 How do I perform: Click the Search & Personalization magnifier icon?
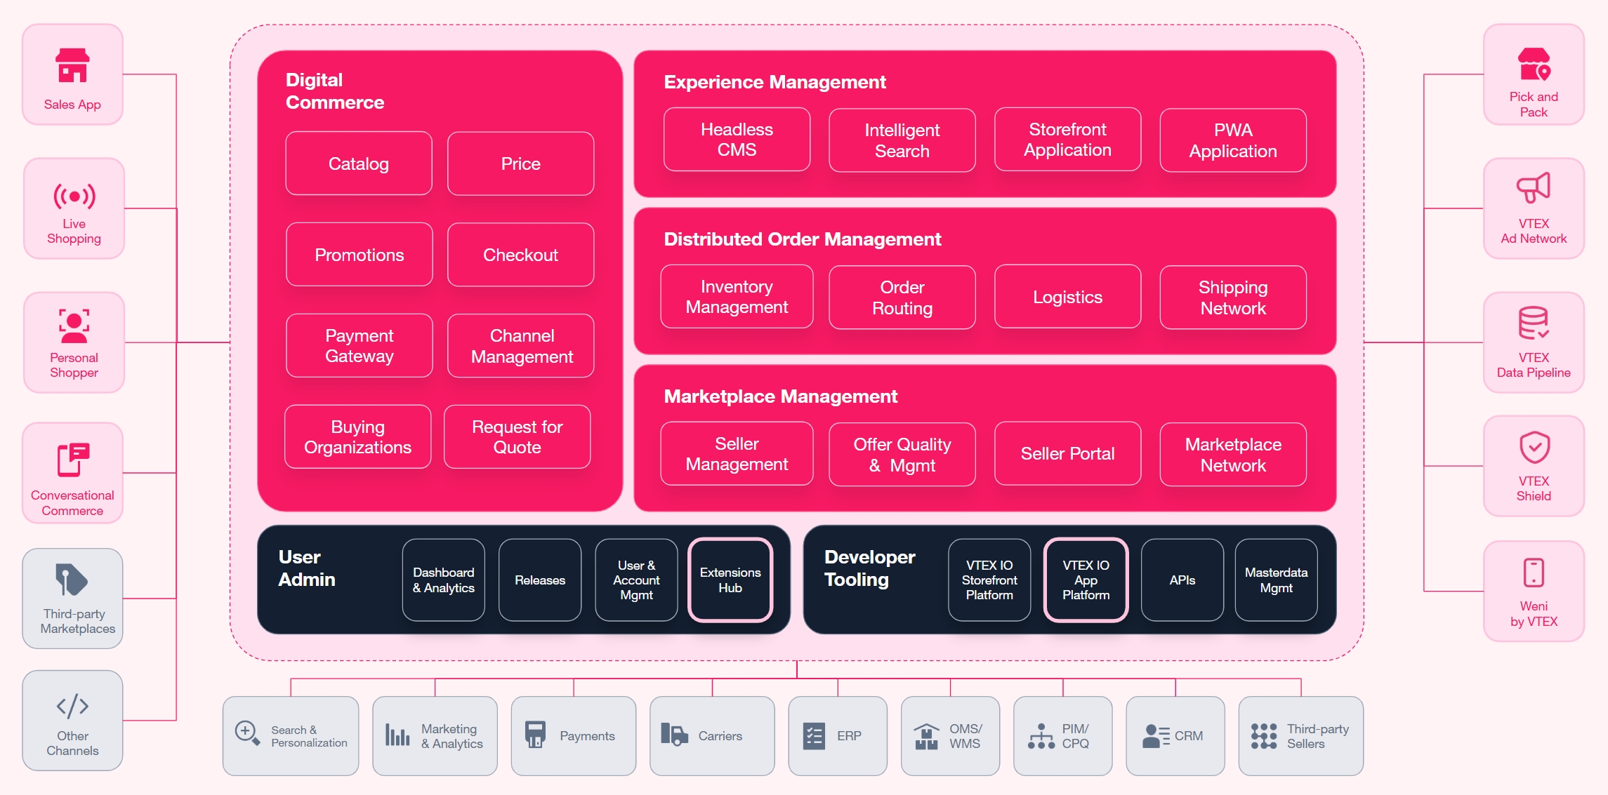tap(247, 733)
